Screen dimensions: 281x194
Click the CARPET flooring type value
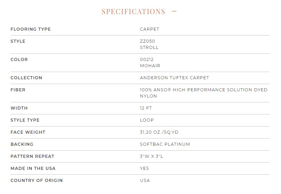[x=149, y=29]
